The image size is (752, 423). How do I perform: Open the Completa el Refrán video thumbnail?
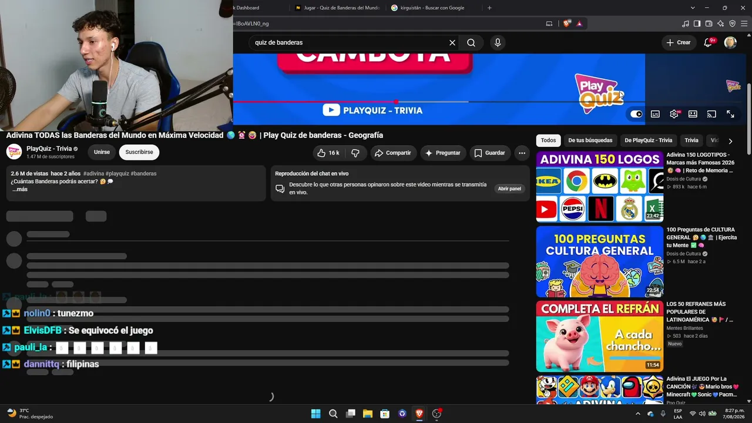600,336
